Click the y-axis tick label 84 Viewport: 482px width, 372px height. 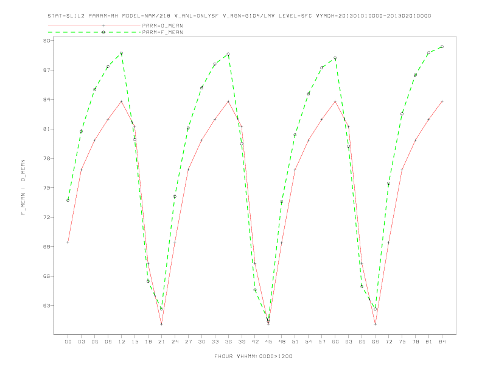pyautogui.click(x=48, y=100)
